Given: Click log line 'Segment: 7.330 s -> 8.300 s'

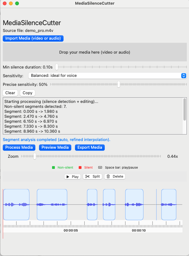Looking at the screenshot, I should click(31, 126).
